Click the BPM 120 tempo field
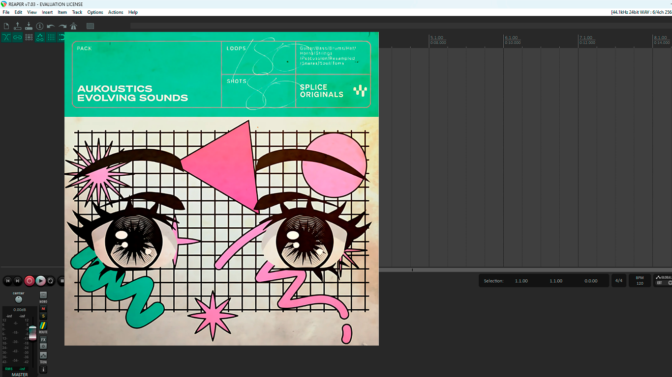The width and height of the screenshot is (672, 377). click(x=640, y=281)
